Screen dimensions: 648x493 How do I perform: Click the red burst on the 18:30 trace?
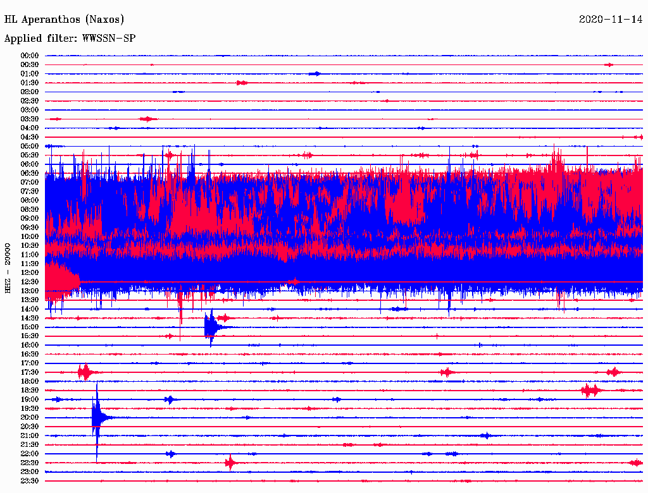(591, 391)
